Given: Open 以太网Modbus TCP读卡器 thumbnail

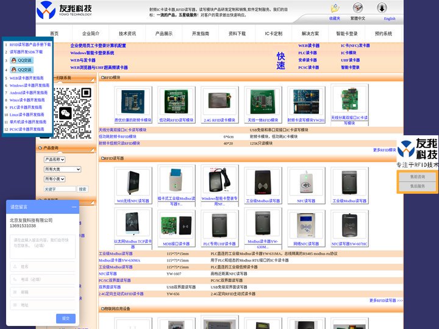Looking at the screenshot, I should click(x=133, y=223).
